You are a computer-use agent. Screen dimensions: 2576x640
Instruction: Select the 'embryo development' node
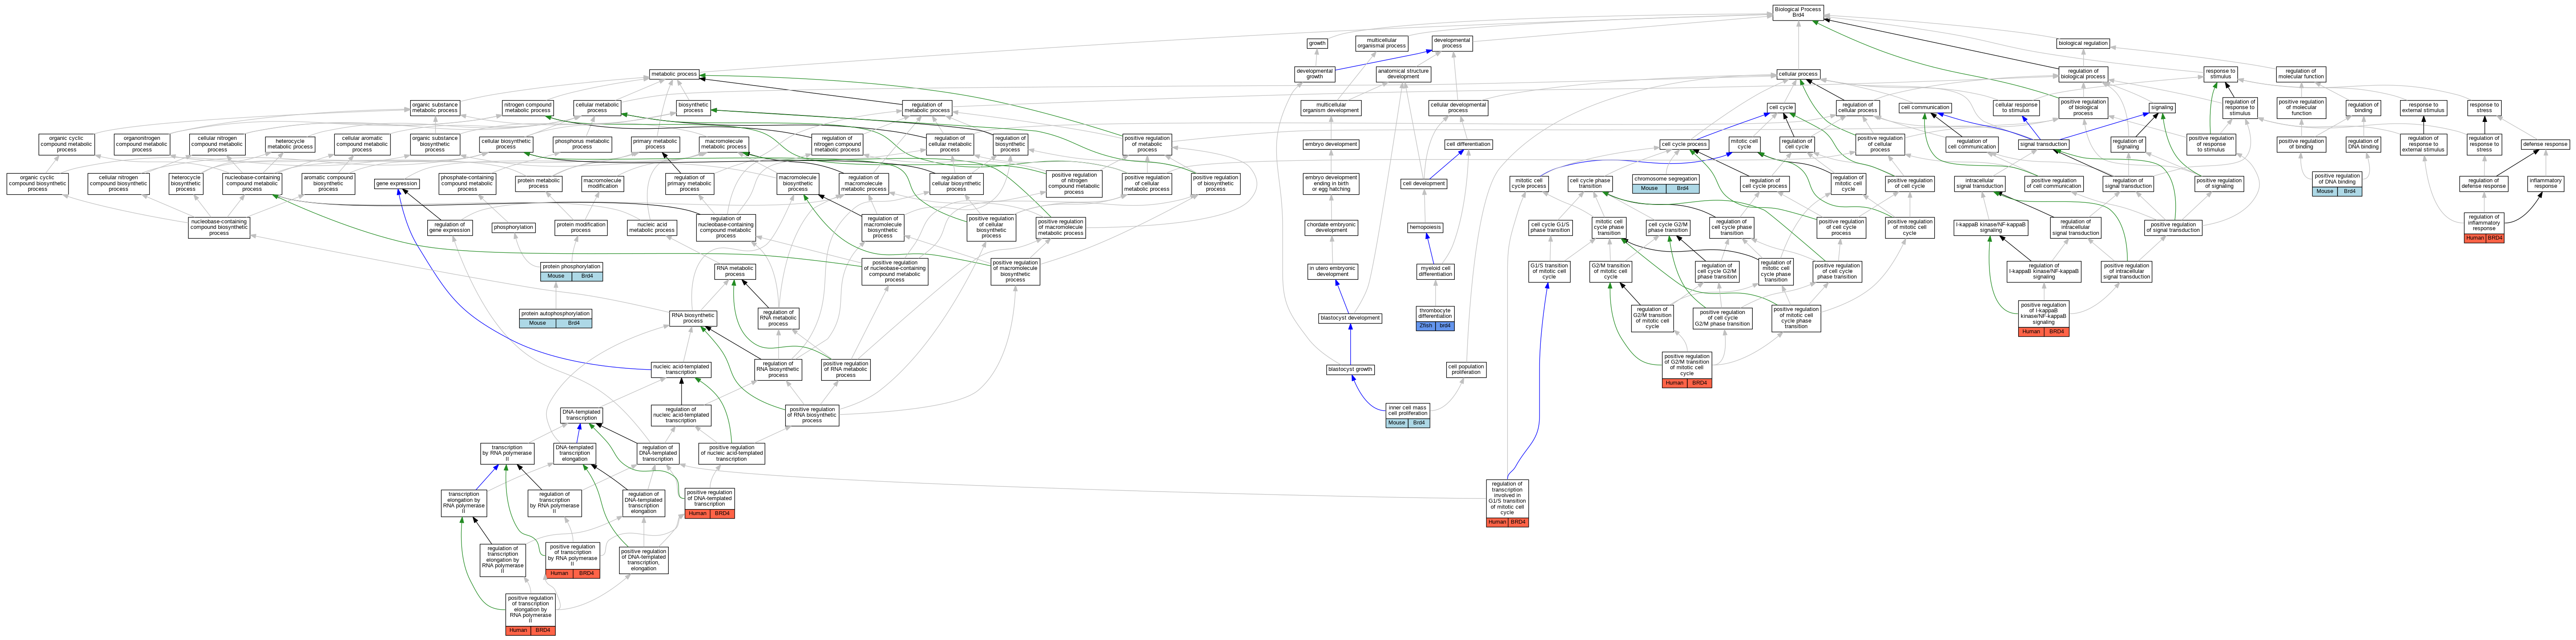coord(1331,144)
